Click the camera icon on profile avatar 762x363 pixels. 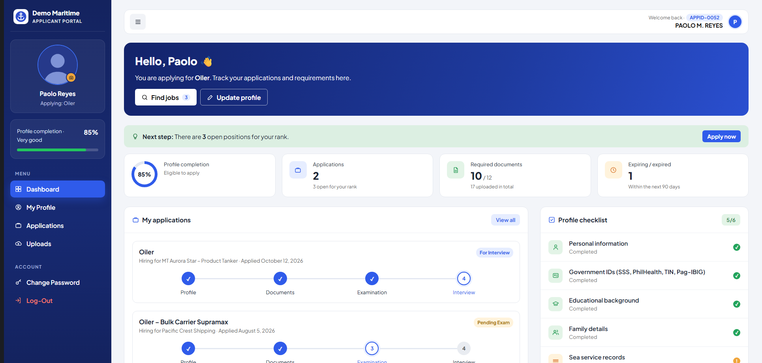click(x=71, y=78)
